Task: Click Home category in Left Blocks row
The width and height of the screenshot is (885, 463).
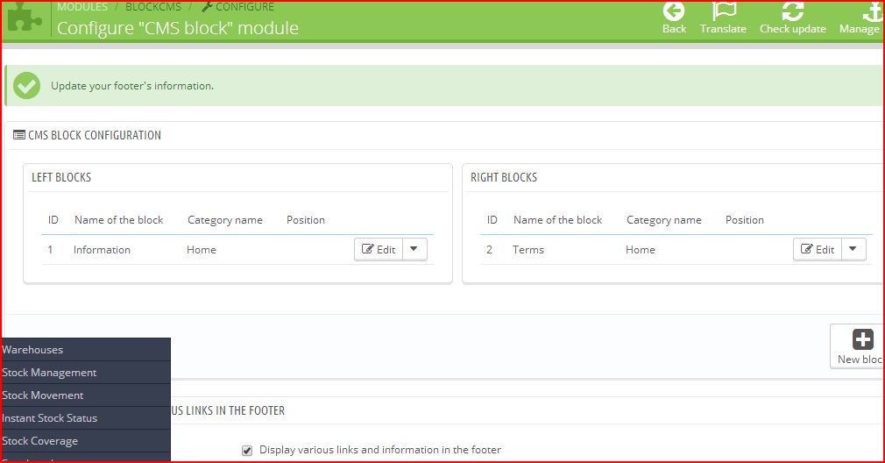Action: tap(202, 250)
